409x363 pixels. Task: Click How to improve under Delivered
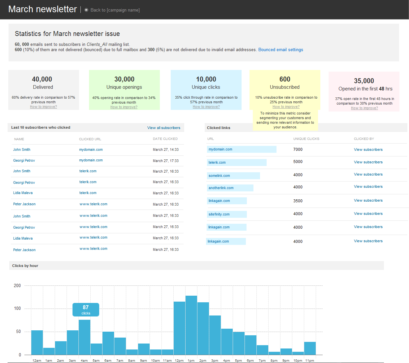click(x=44, y=107)
